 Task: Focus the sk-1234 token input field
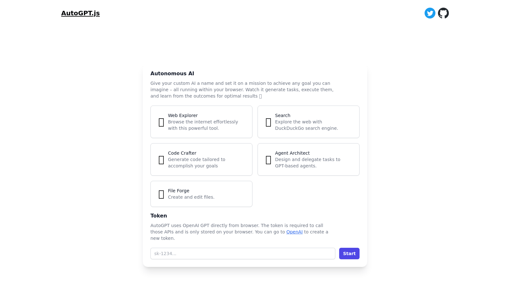tap(243, 254)
